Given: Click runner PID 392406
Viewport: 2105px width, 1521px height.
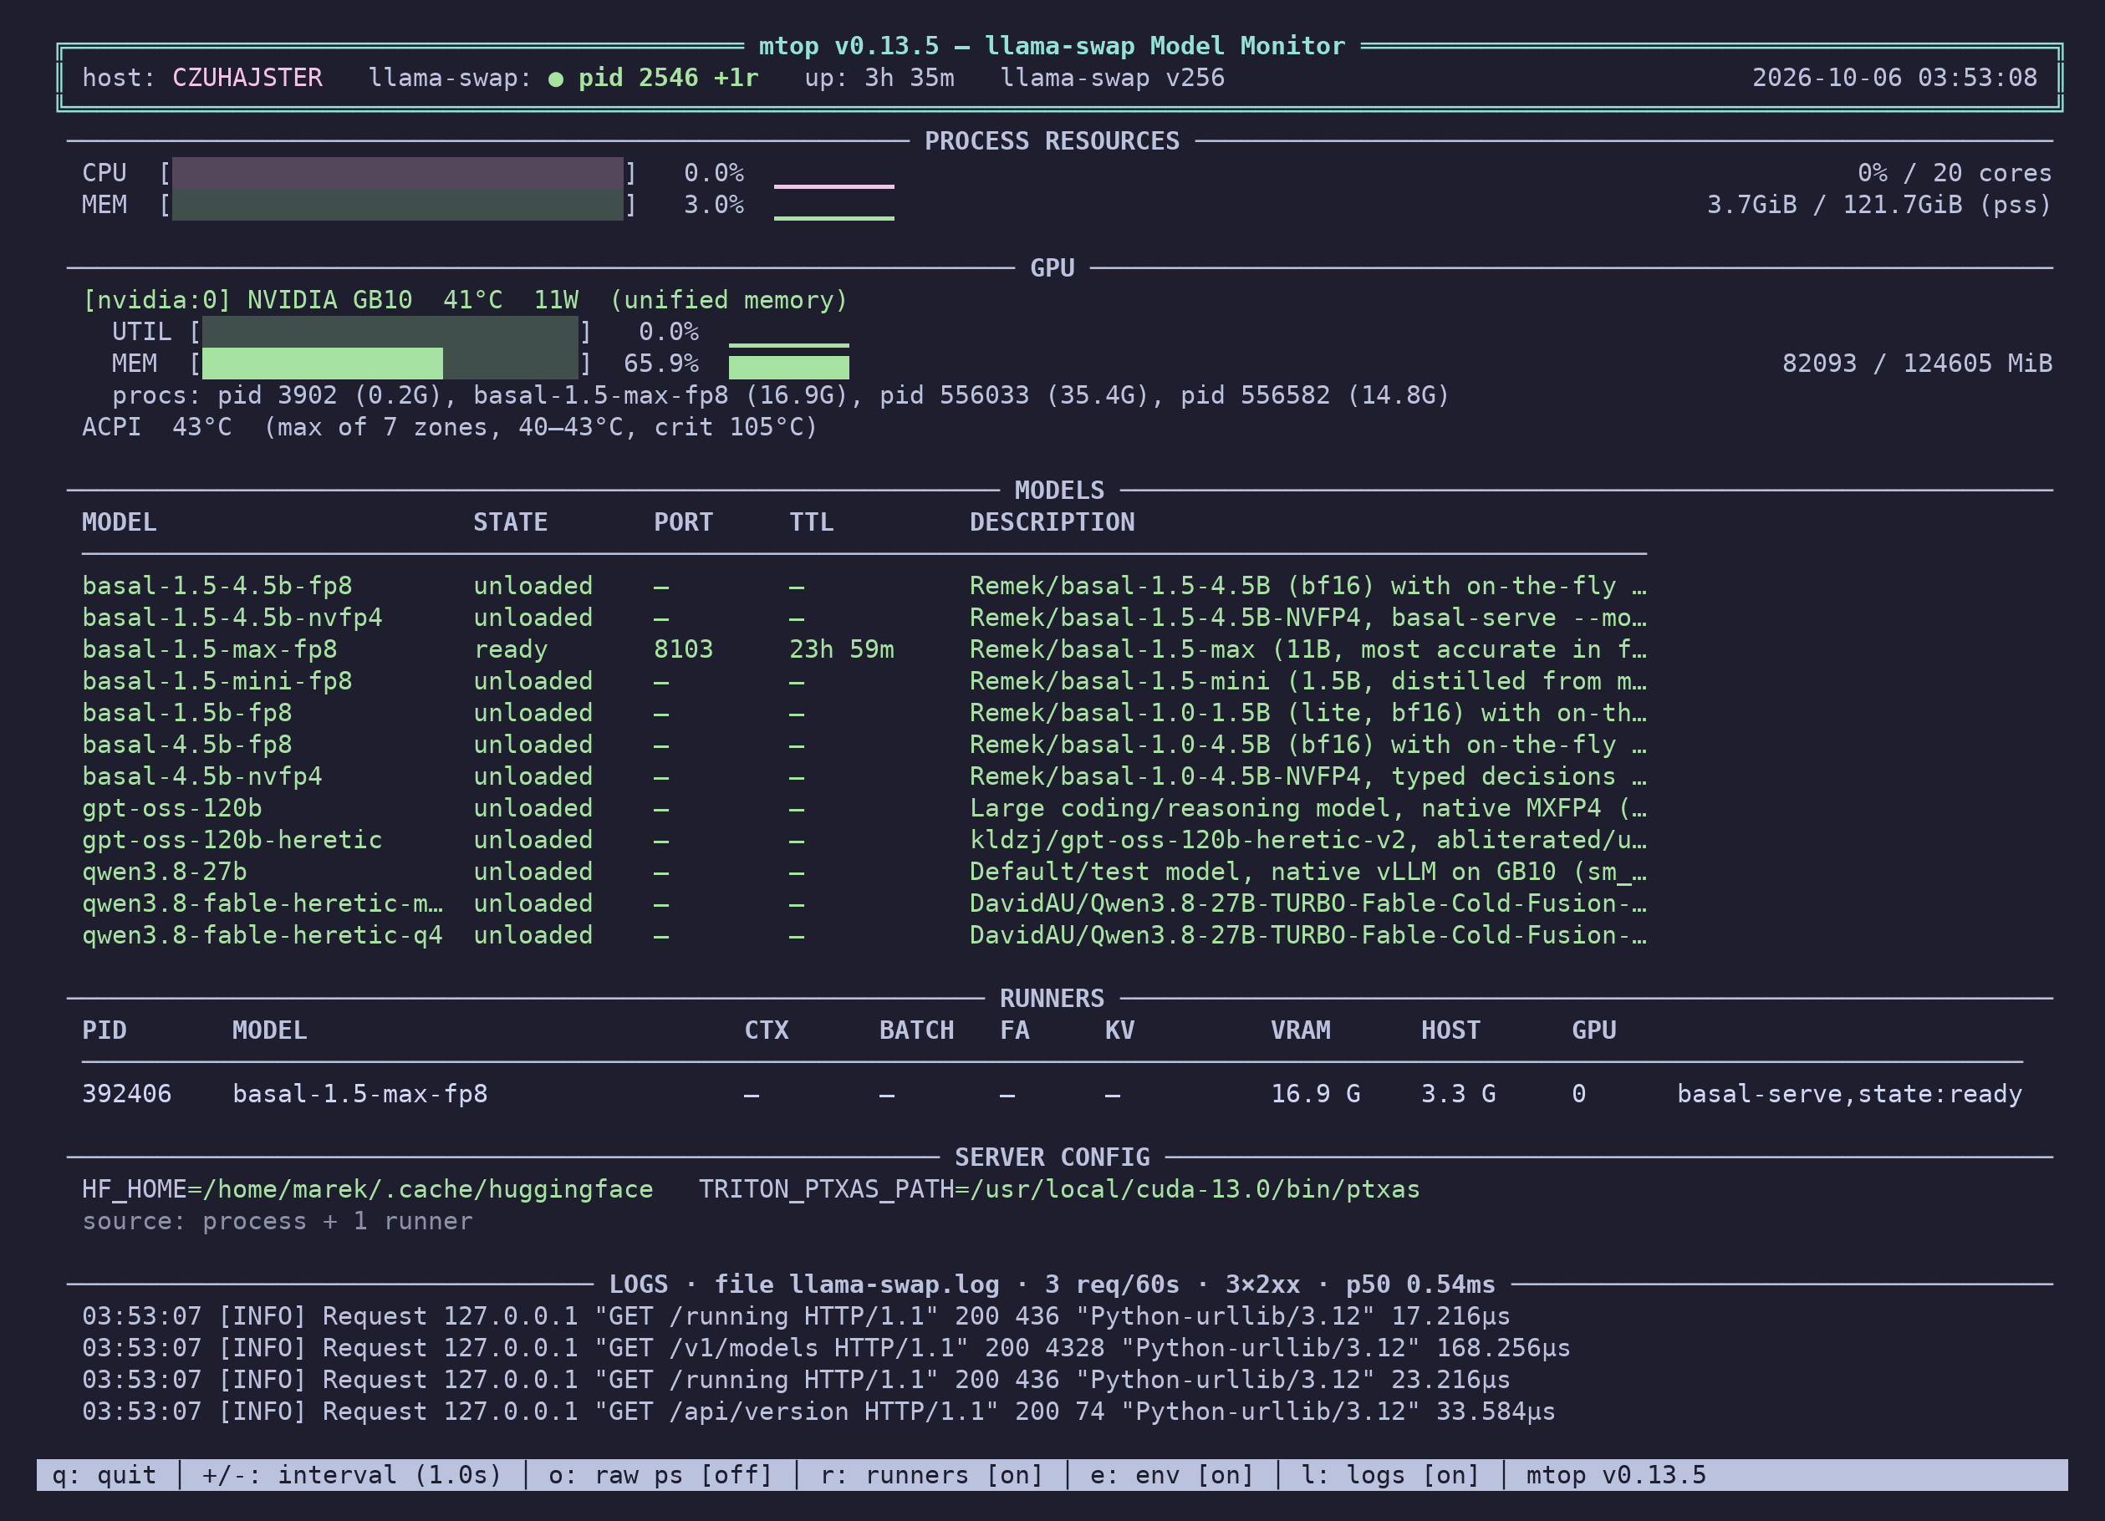Looking at the screenshot, I should tap(126, 1094).
